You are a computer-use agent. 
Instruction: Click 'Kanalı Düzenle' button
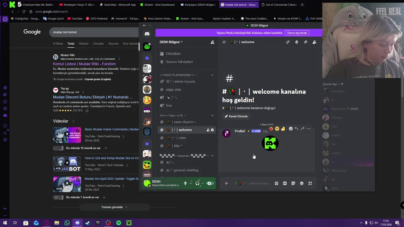236,116
